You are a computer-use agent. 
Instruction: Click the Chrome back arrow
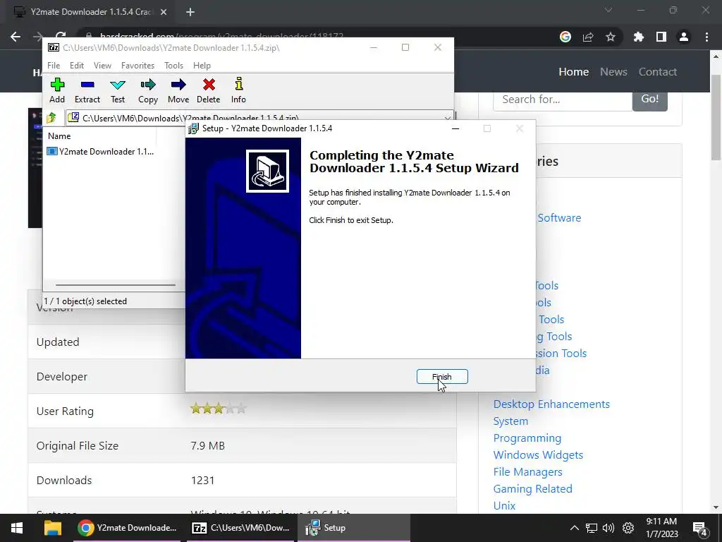click(x=16, y=37)
